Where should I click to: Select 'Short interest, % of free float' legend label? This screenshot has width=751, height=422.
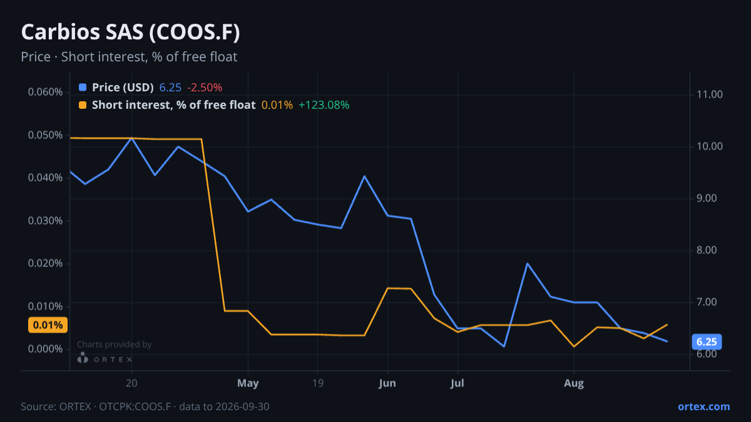[x=173, y=105]
